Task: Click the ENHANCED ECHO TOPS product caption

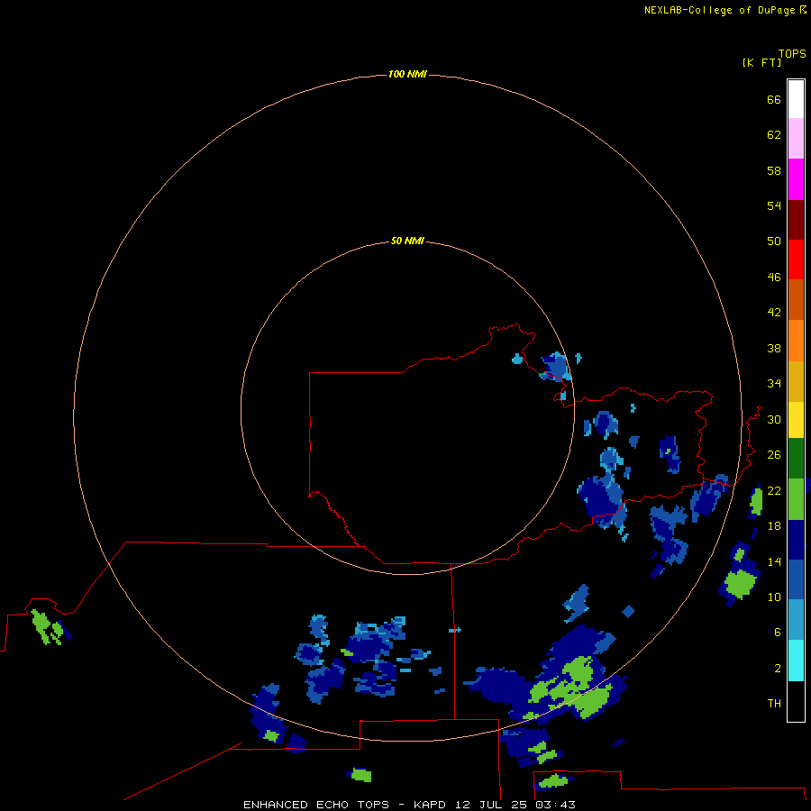Action: (x=315, y=805)
